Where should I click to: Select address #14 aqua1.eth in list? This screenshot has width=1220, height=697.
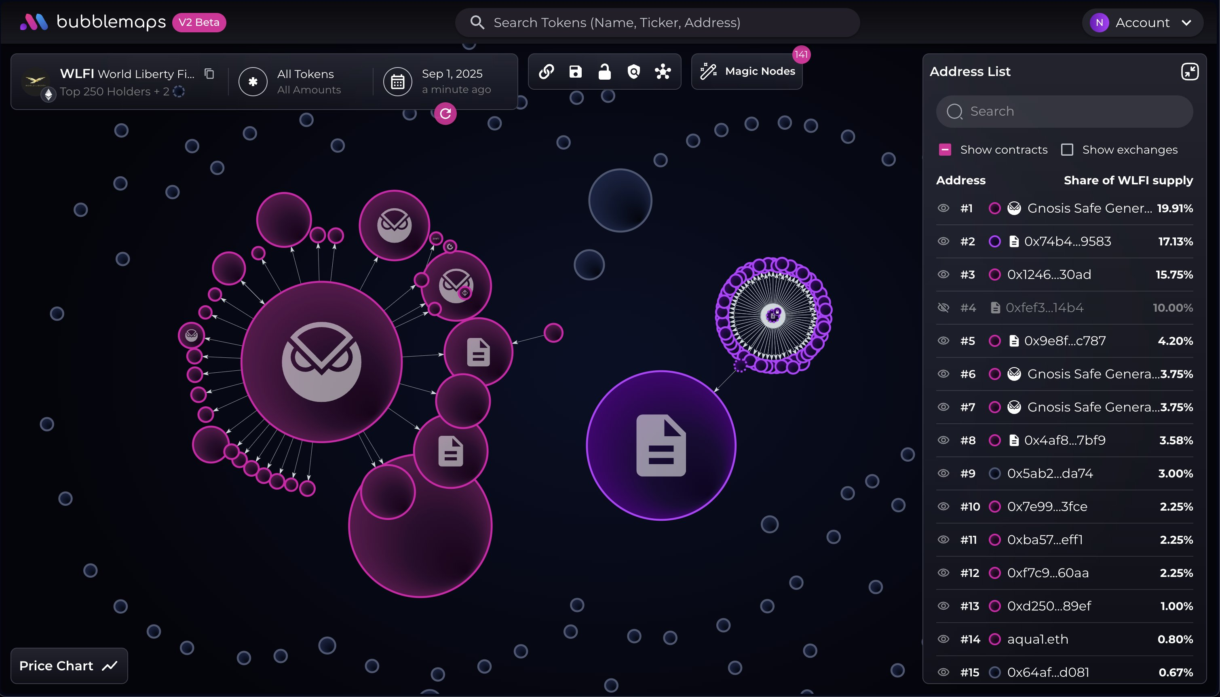point(1037,639)
